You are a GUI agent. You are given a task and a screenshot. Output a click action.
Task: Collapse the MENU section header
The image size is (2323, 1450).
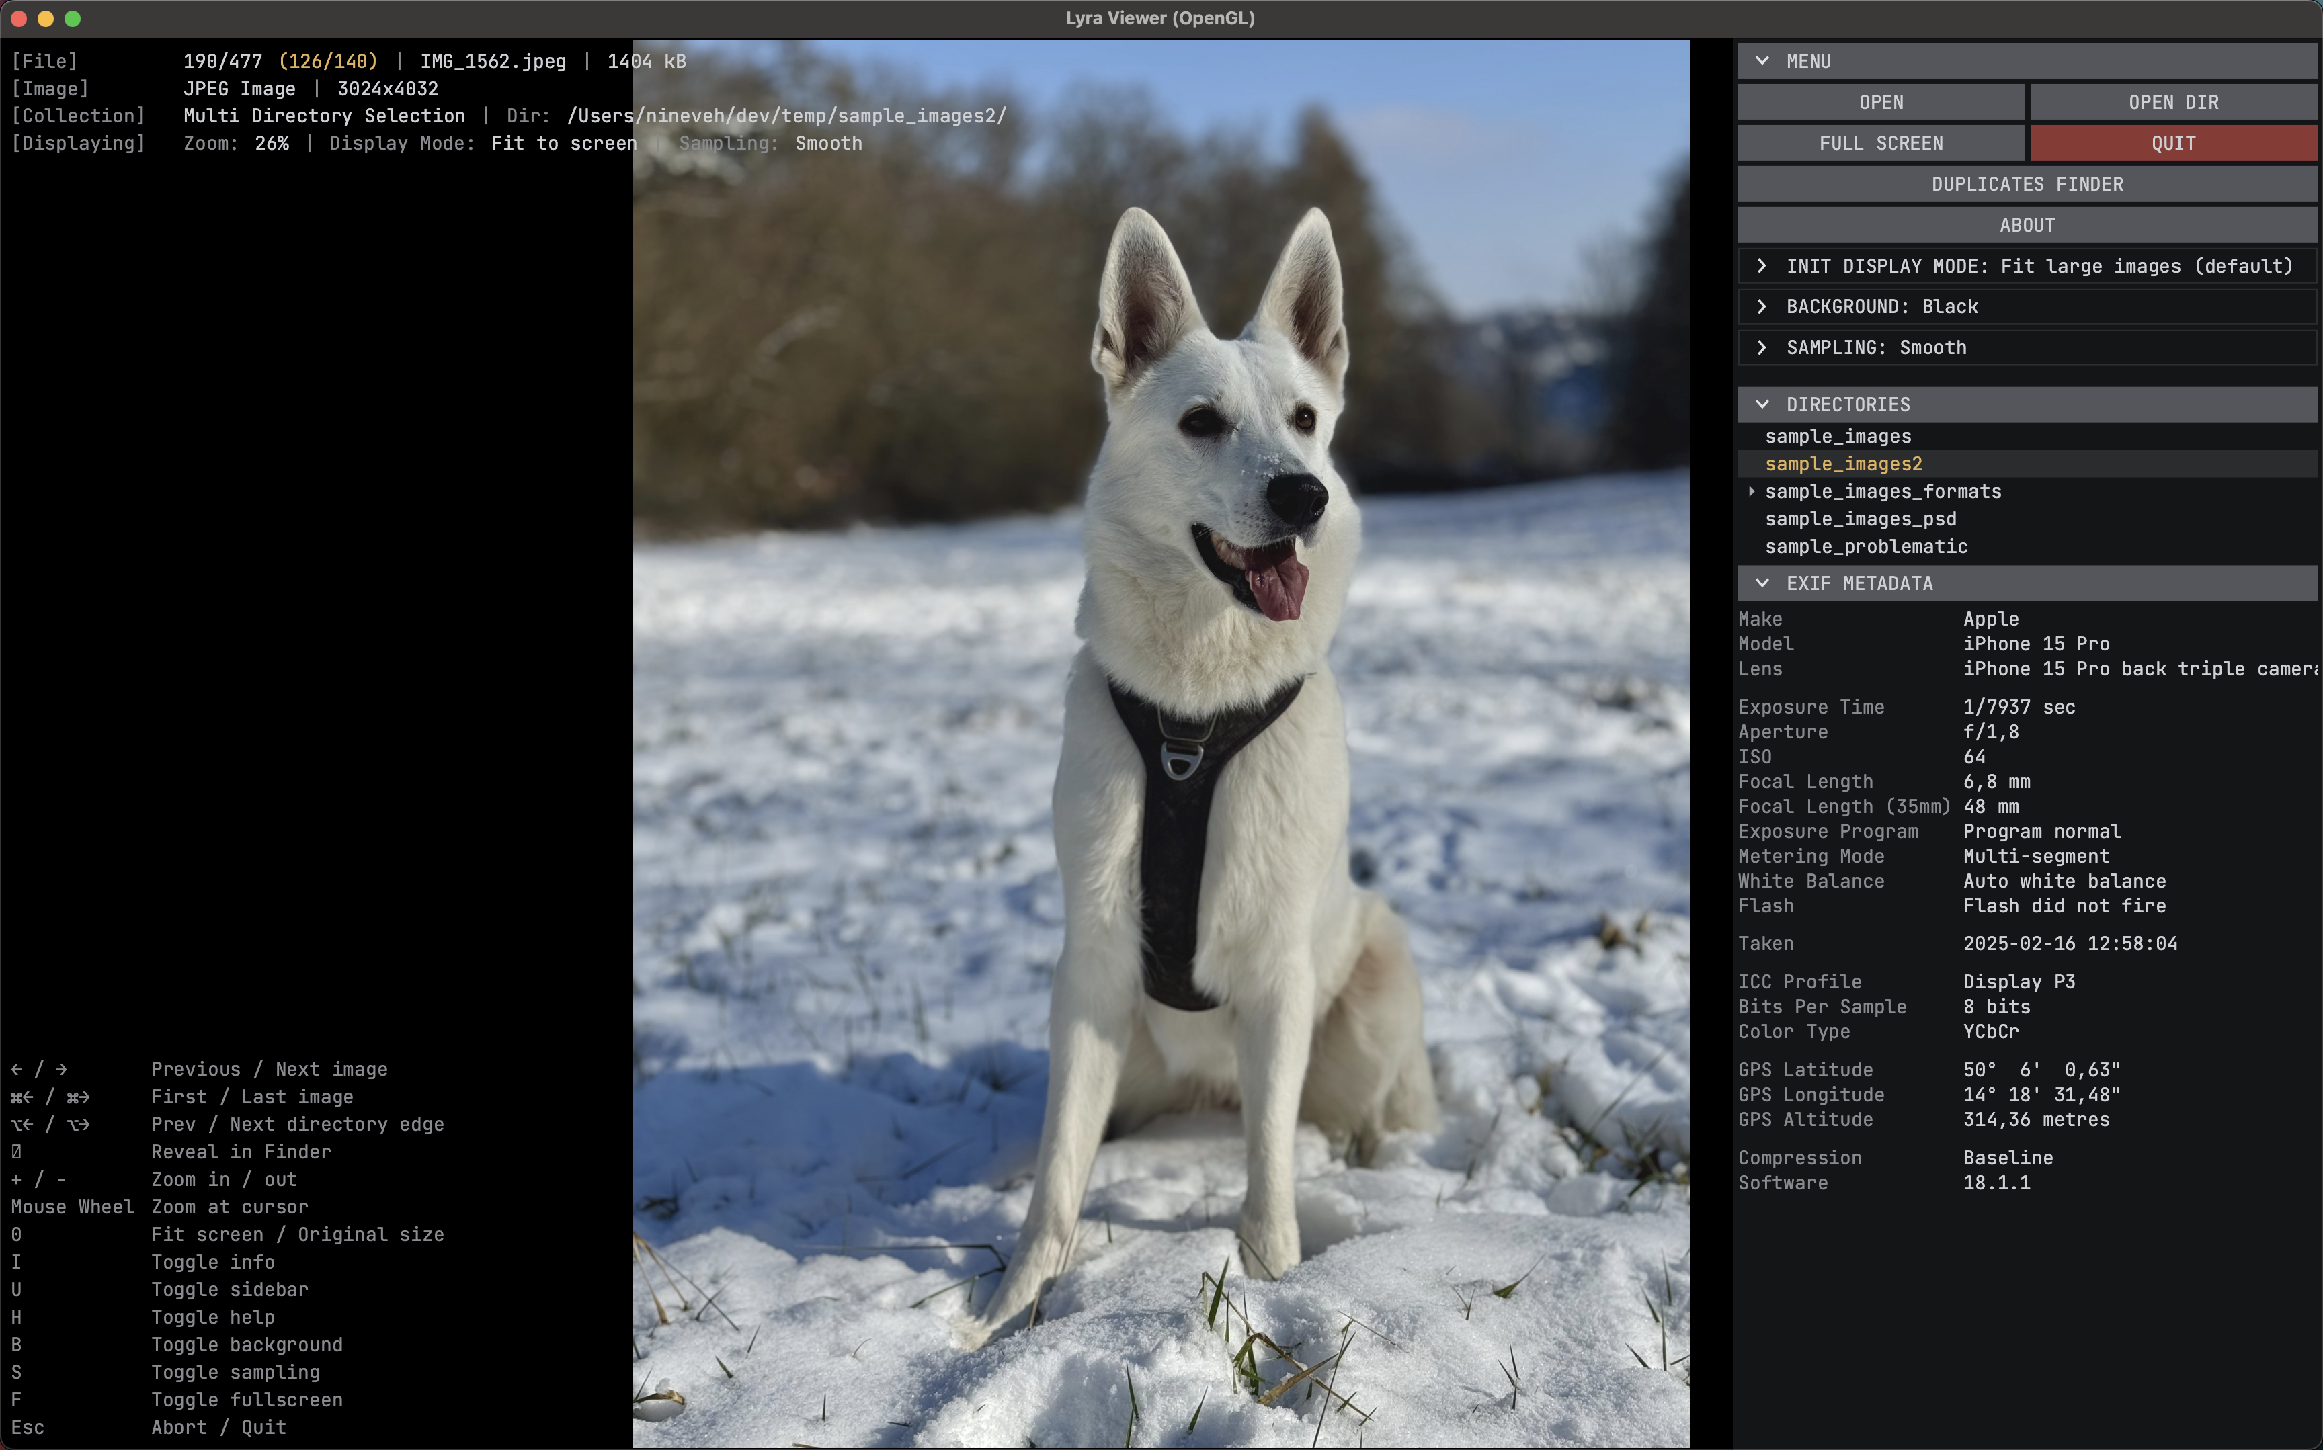point(2027,60)
